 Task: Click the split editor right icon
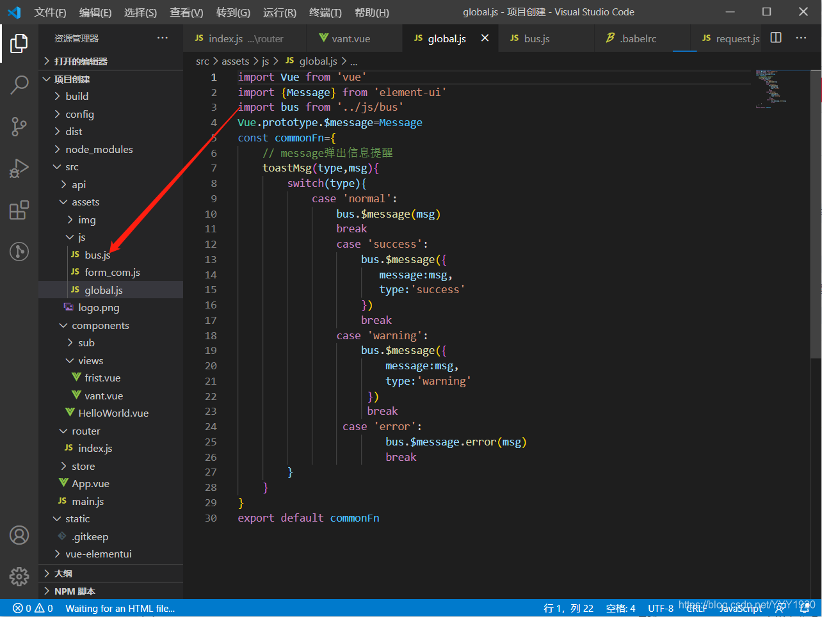pyautogui.click(x=776, y=38)
